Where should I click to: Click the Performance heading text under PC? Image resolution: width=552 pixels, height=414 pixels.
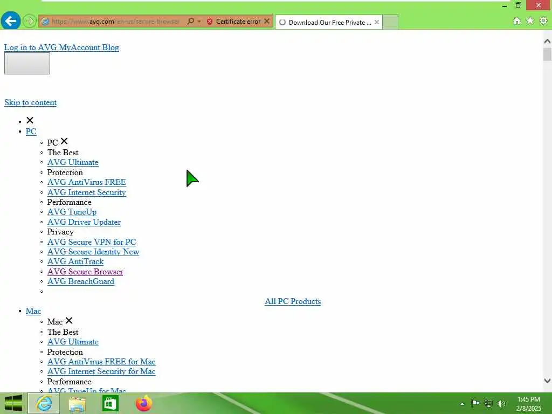69,202
